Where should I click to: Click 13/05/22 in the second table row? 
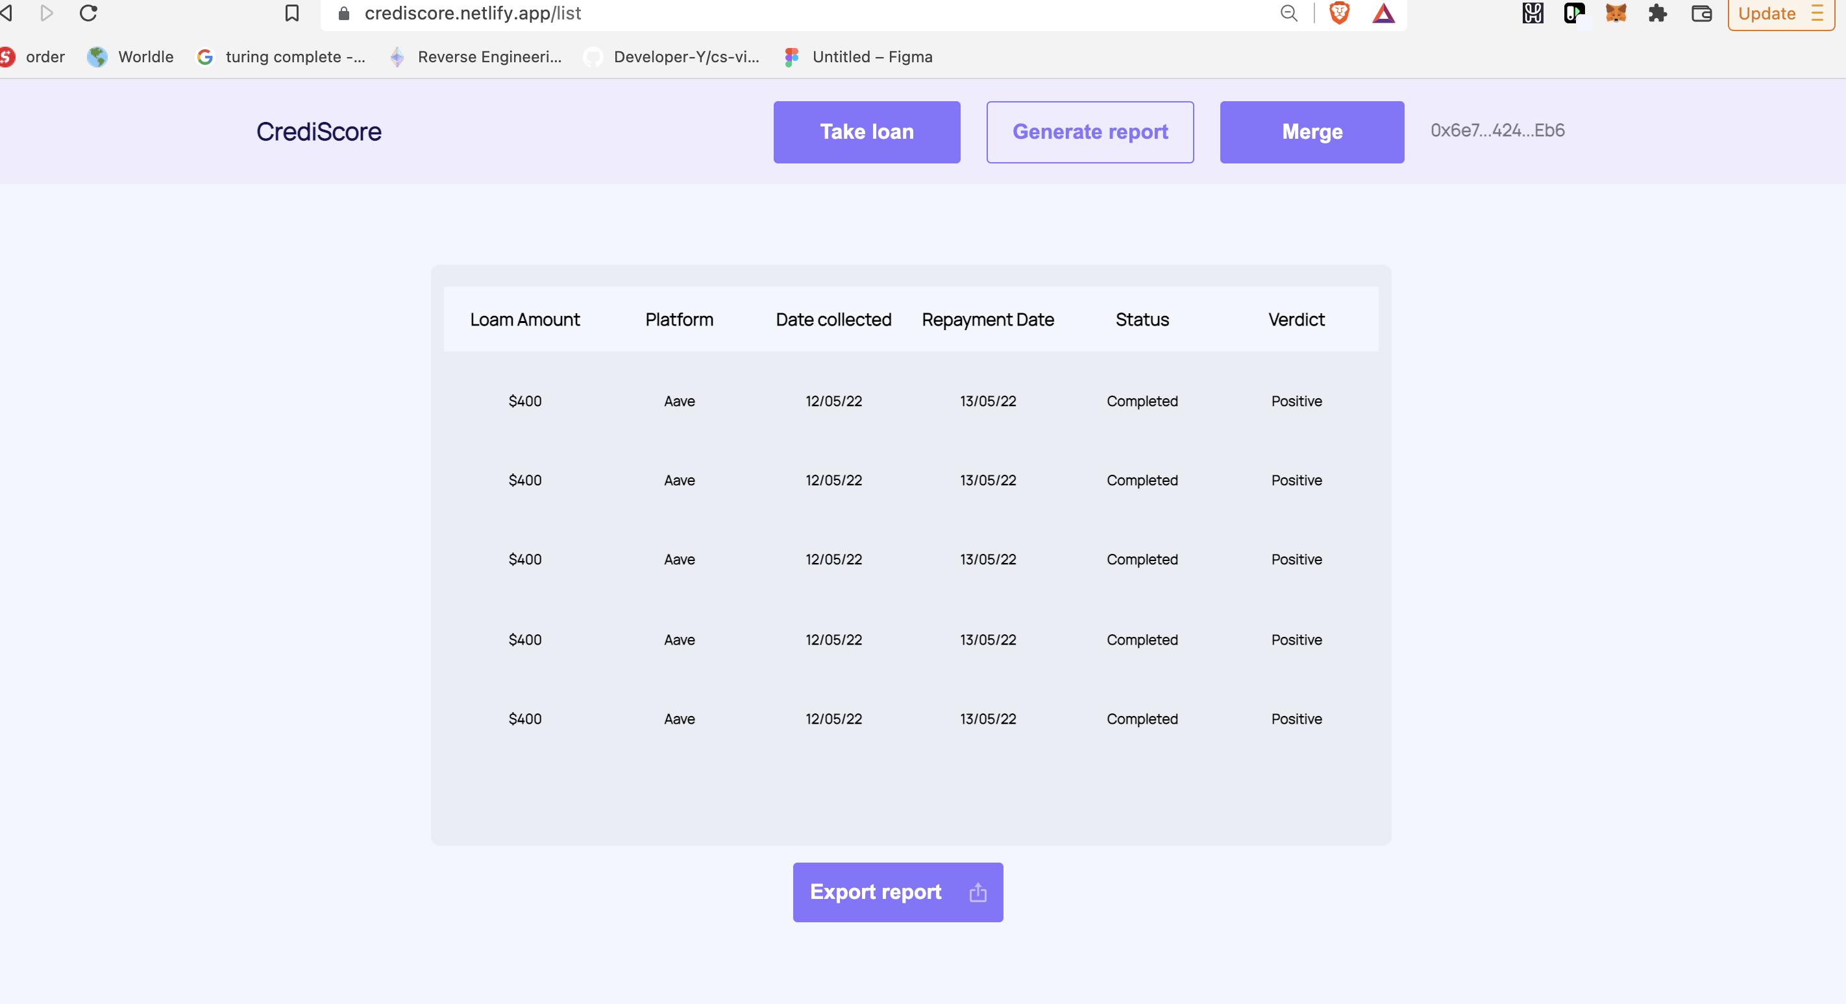coord(987,481)
